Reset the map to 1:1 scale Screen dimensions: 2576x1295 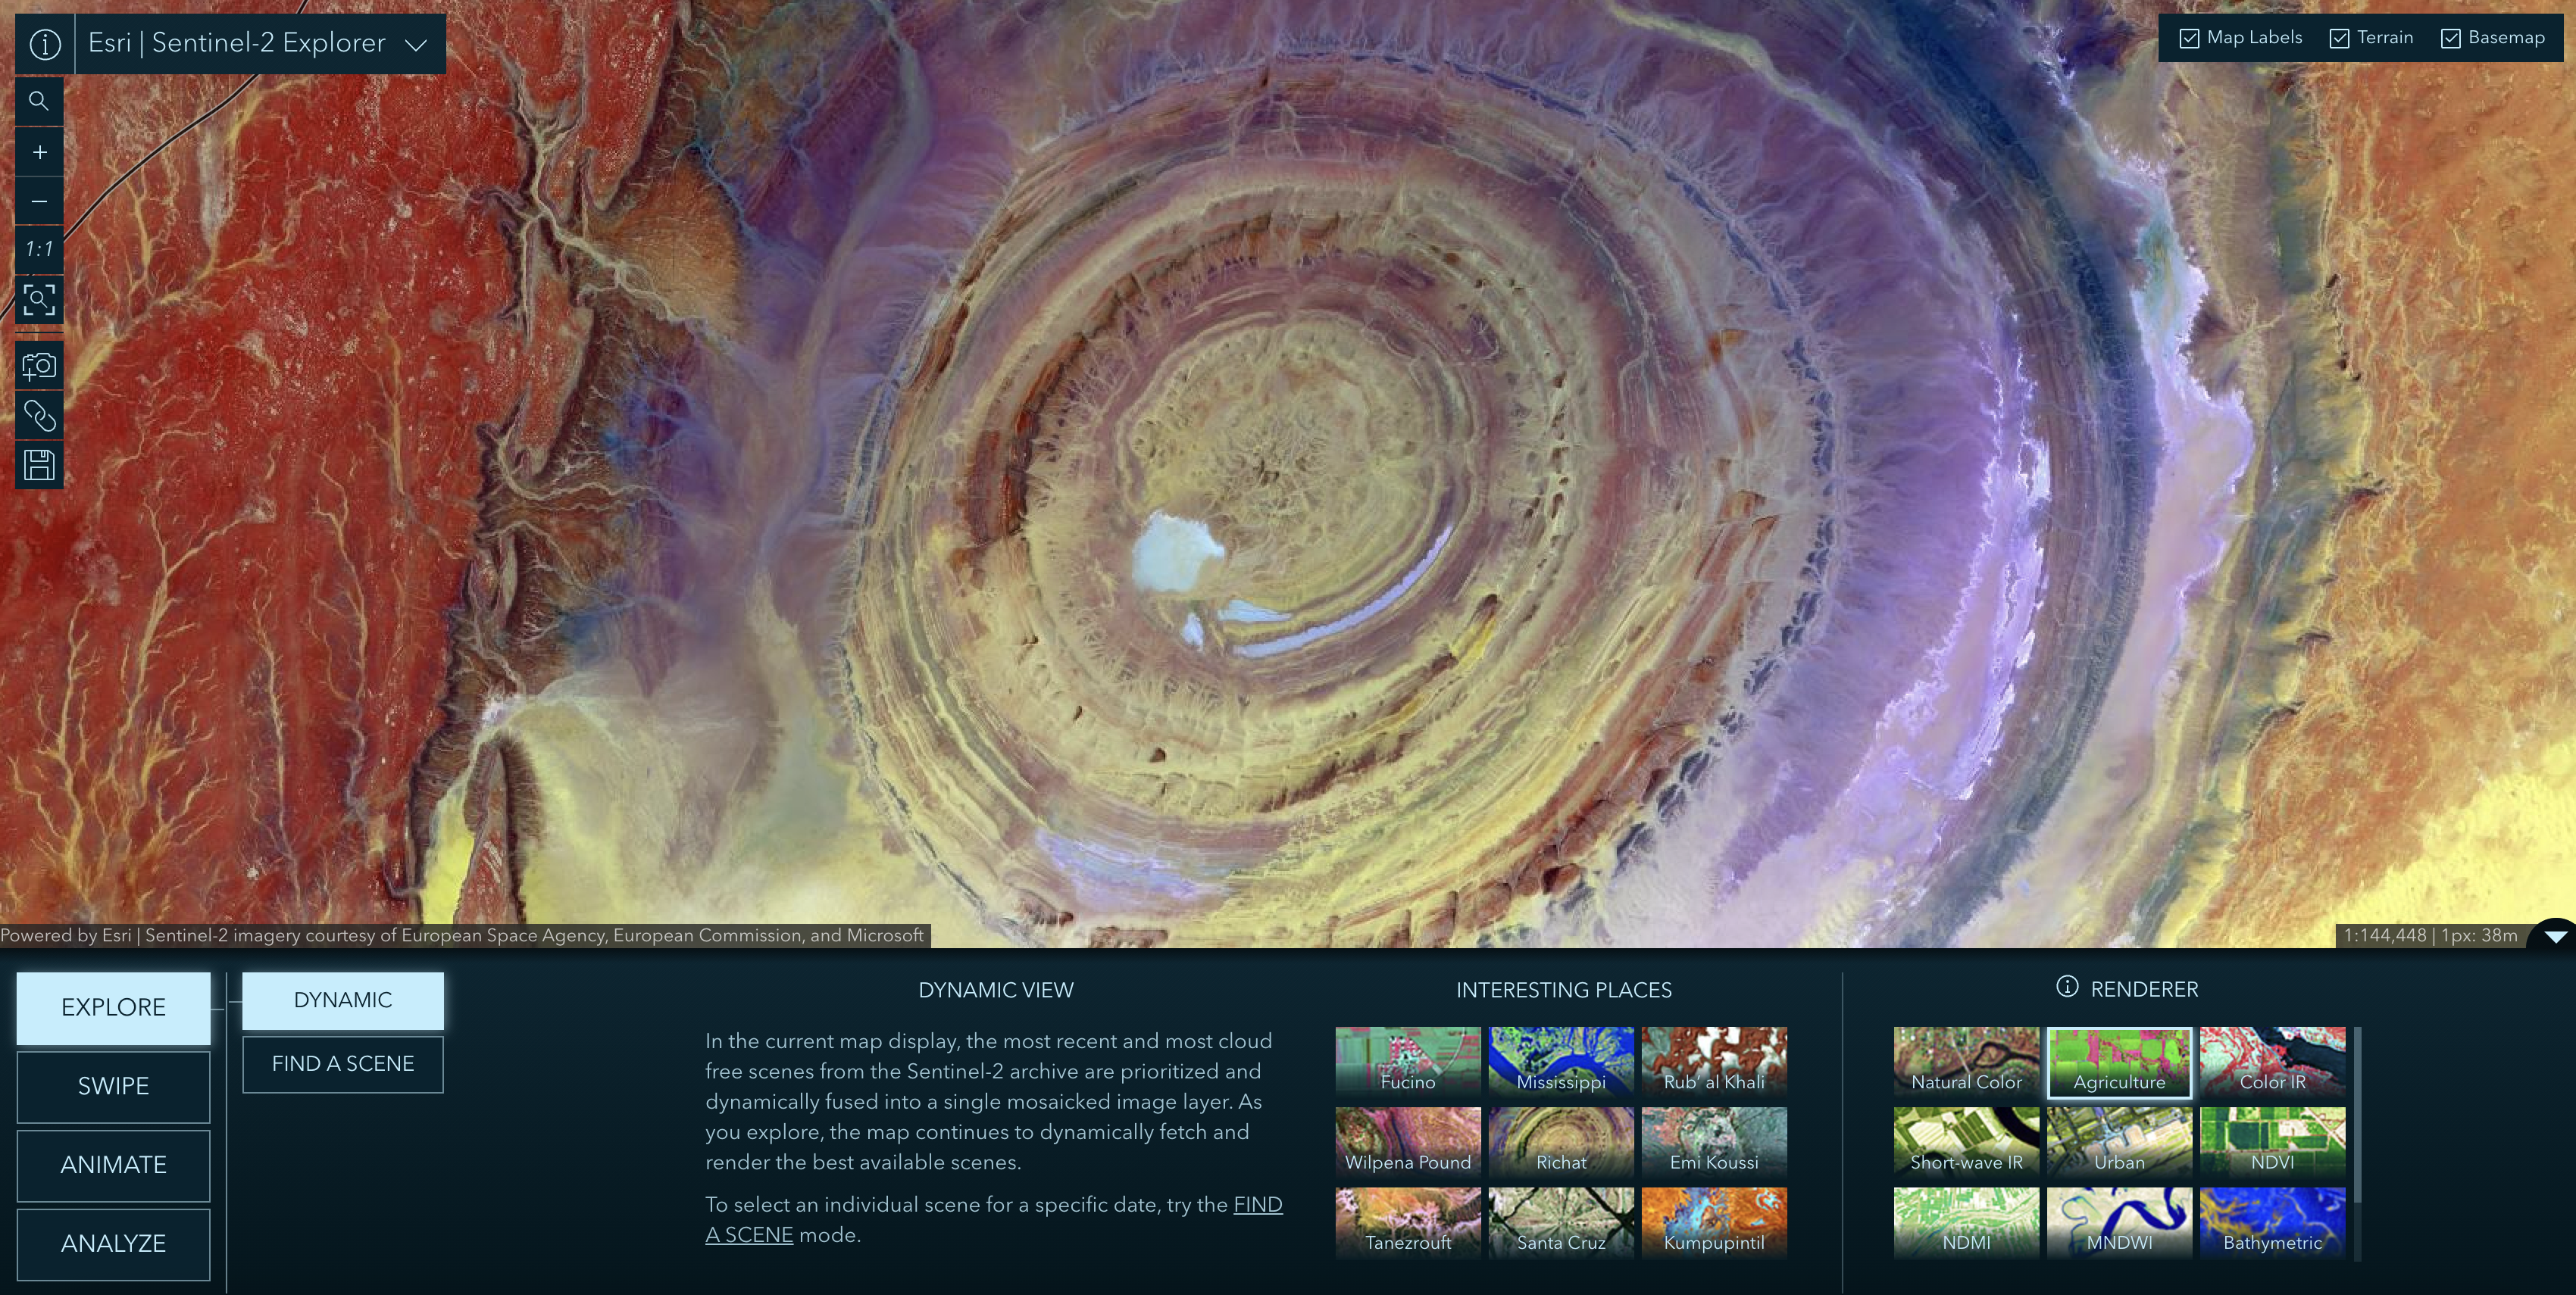39,250
